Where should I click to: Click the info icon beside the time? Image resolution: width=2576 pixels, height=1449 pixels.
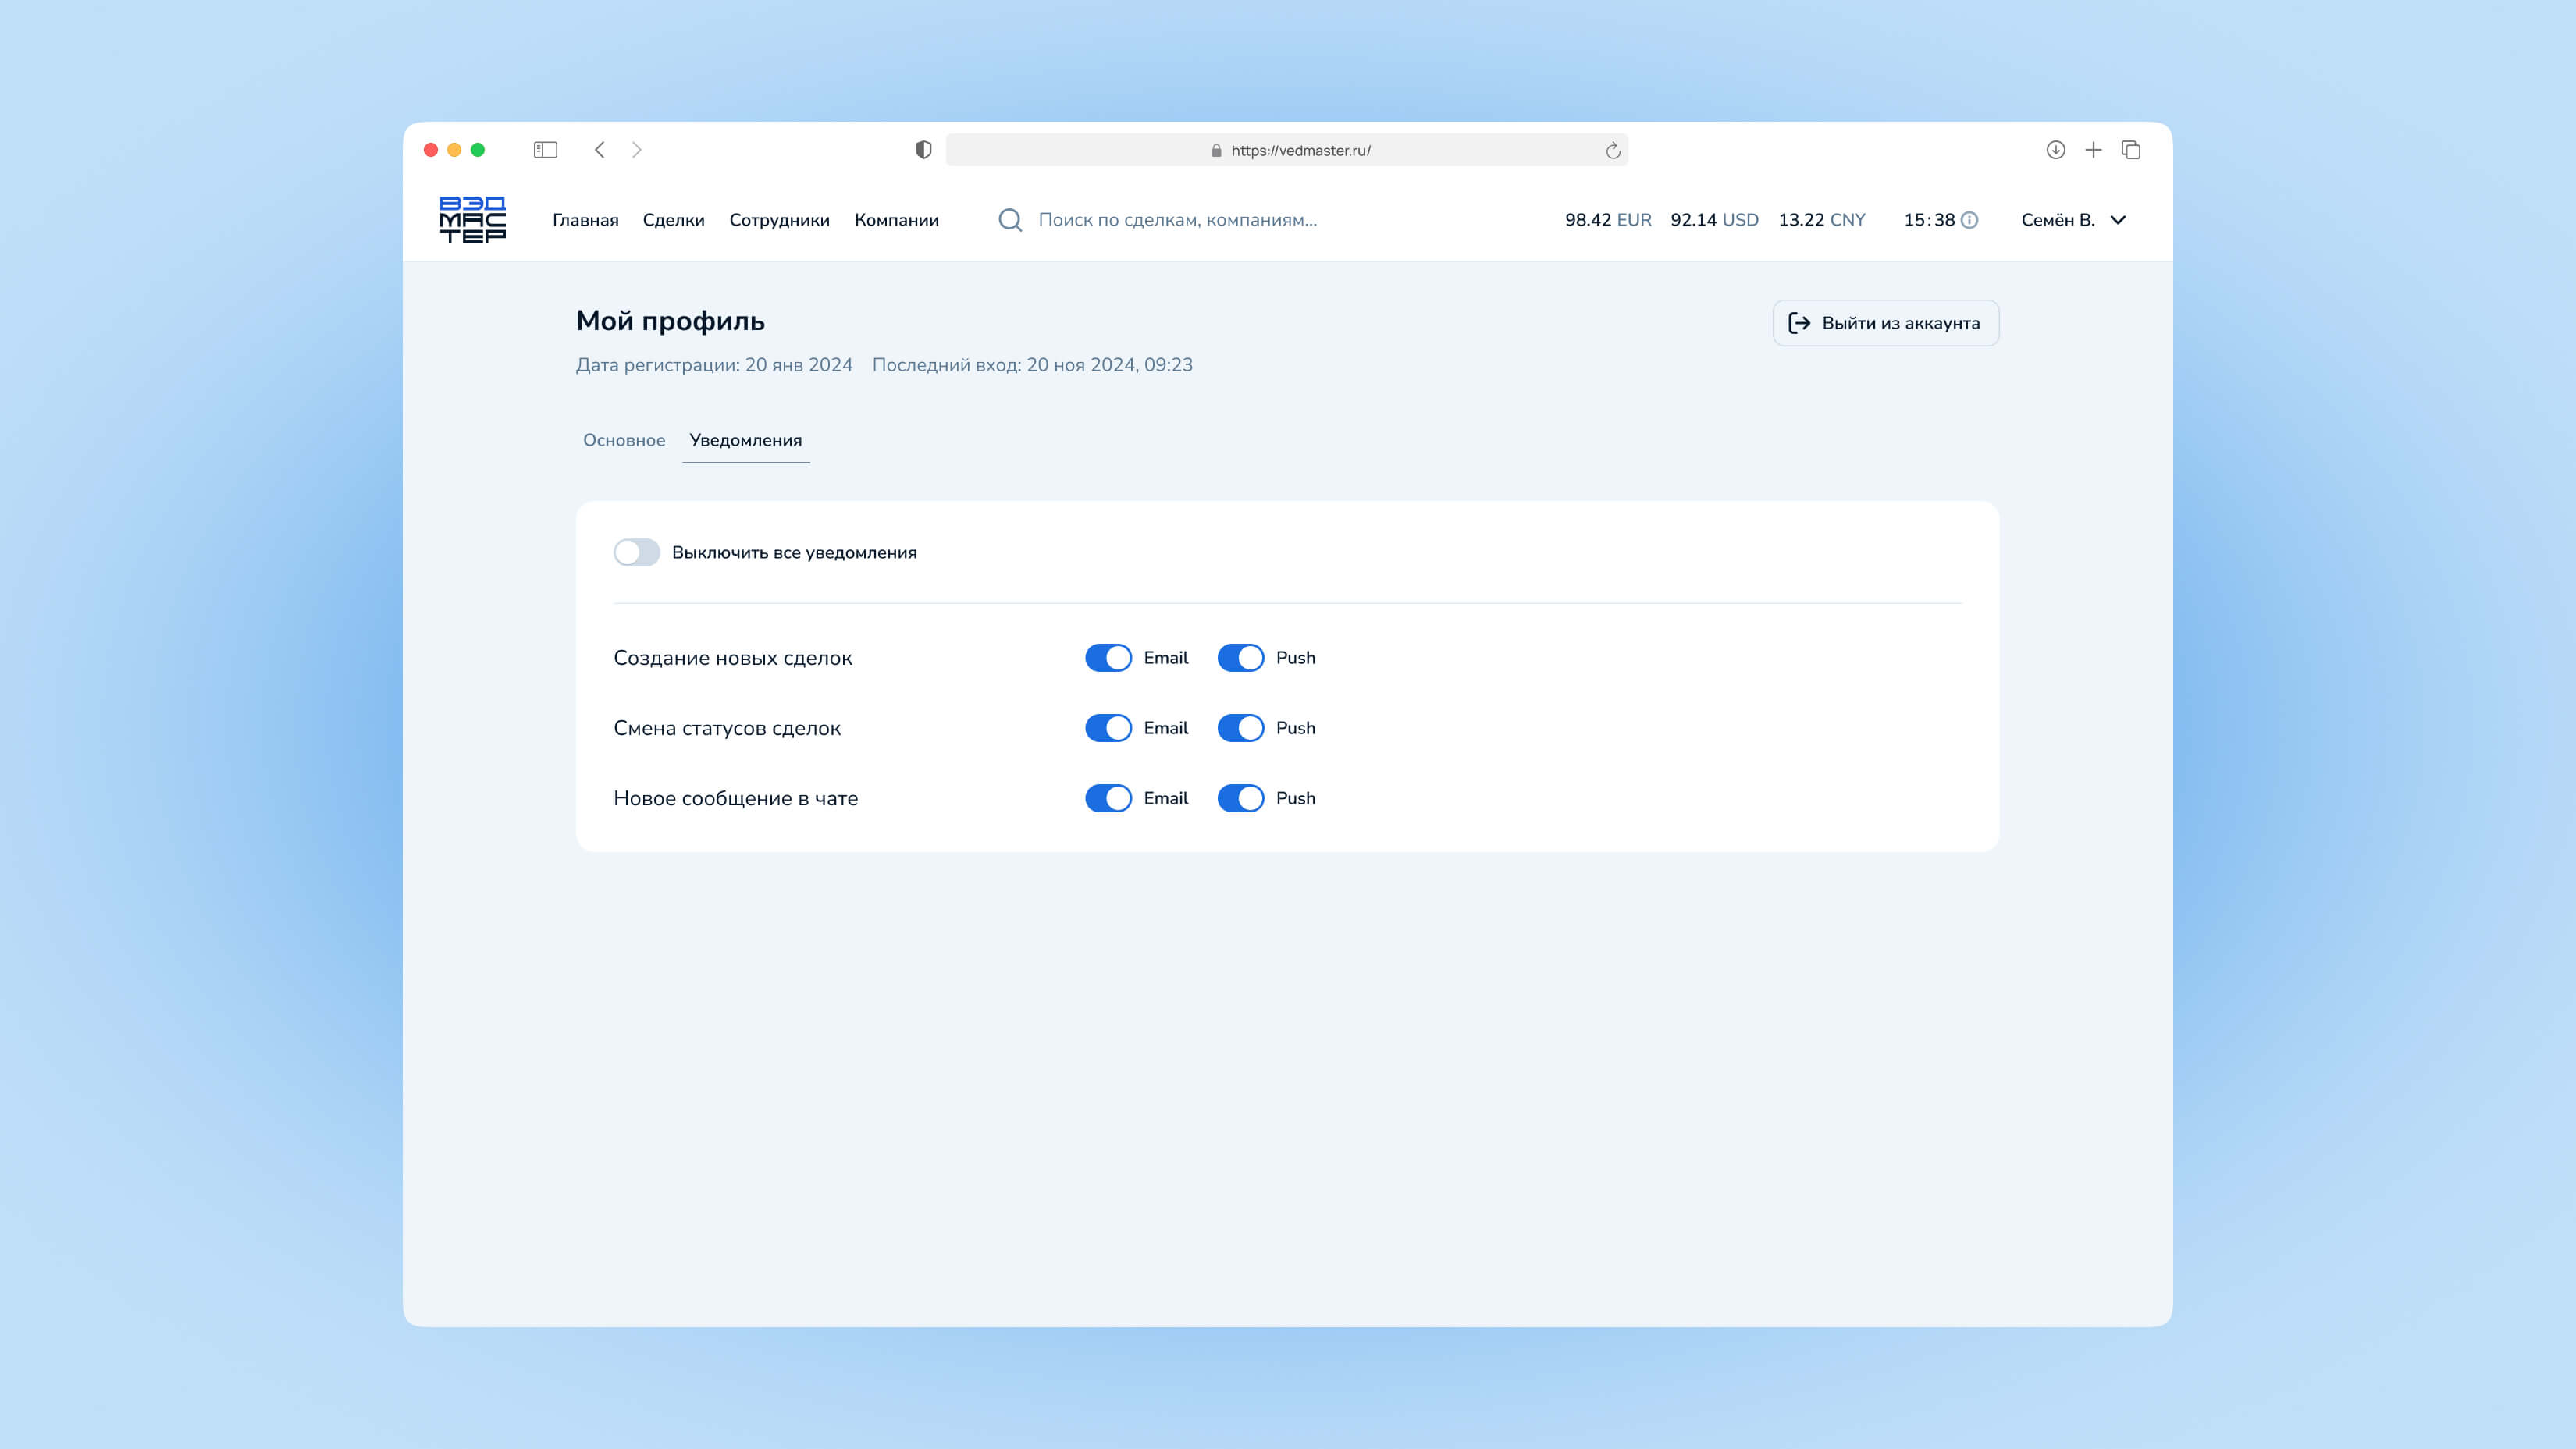pyautogui.click(x=1969, y=220)
